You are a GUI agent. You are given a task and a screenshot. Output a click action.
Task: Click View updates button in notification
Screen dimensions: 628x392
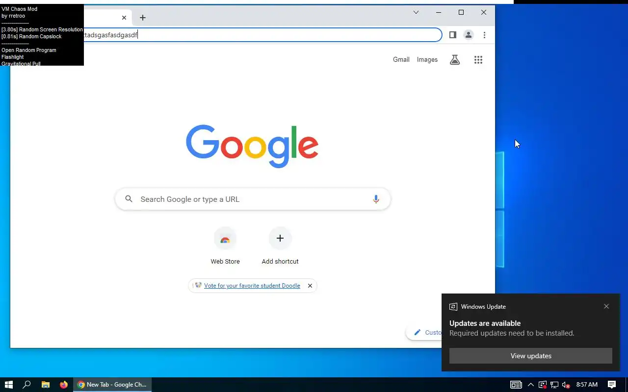coord(531,356)
